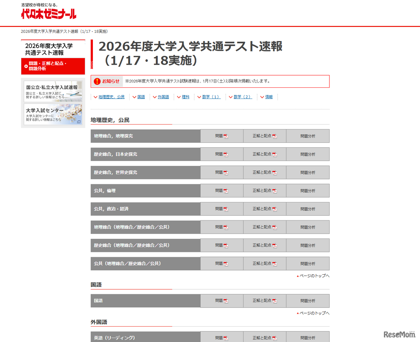The image size is (420, 342).
Task: Click the exclamation icon in the お知らせ banner
Action: click(97, 81)
